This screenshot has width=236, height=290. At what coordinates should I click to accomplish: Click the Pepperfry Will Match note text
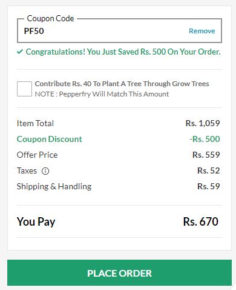point(102,94)
